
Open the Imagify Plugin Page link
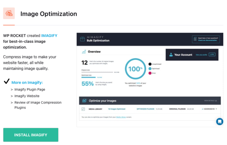tap(30, 90)
